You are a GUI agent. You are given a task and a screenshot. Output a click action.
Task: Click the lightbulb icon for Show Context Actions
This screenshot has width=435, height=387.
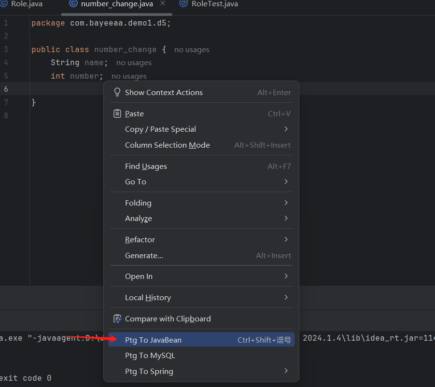(117, 92)
